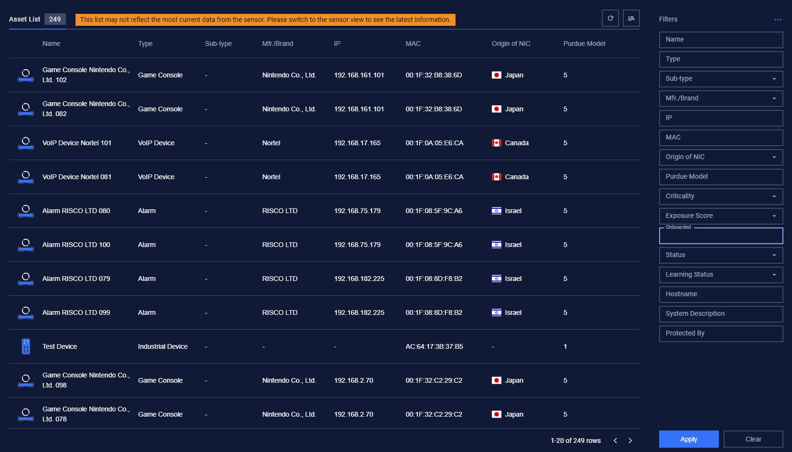
Task: Focus the Protected By filter field
Action: pyautogui.click(x=721, y=334)
